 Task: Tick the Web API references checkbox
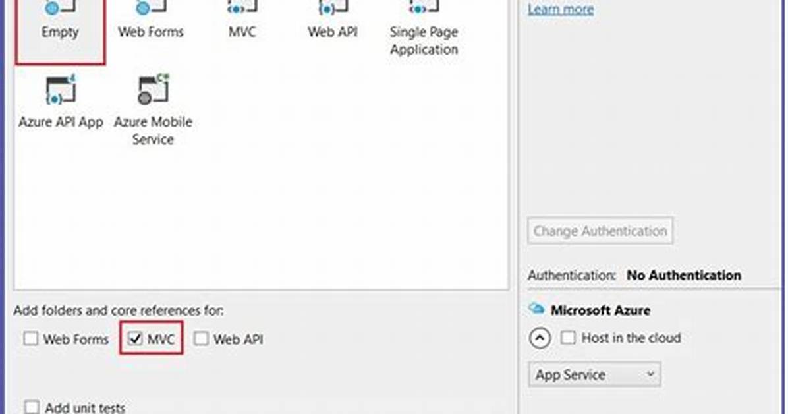(201, 339)
